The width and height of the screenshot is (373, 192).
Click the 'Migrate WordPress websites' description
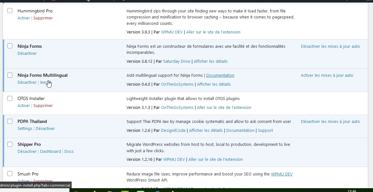click(x=208, y=147)
